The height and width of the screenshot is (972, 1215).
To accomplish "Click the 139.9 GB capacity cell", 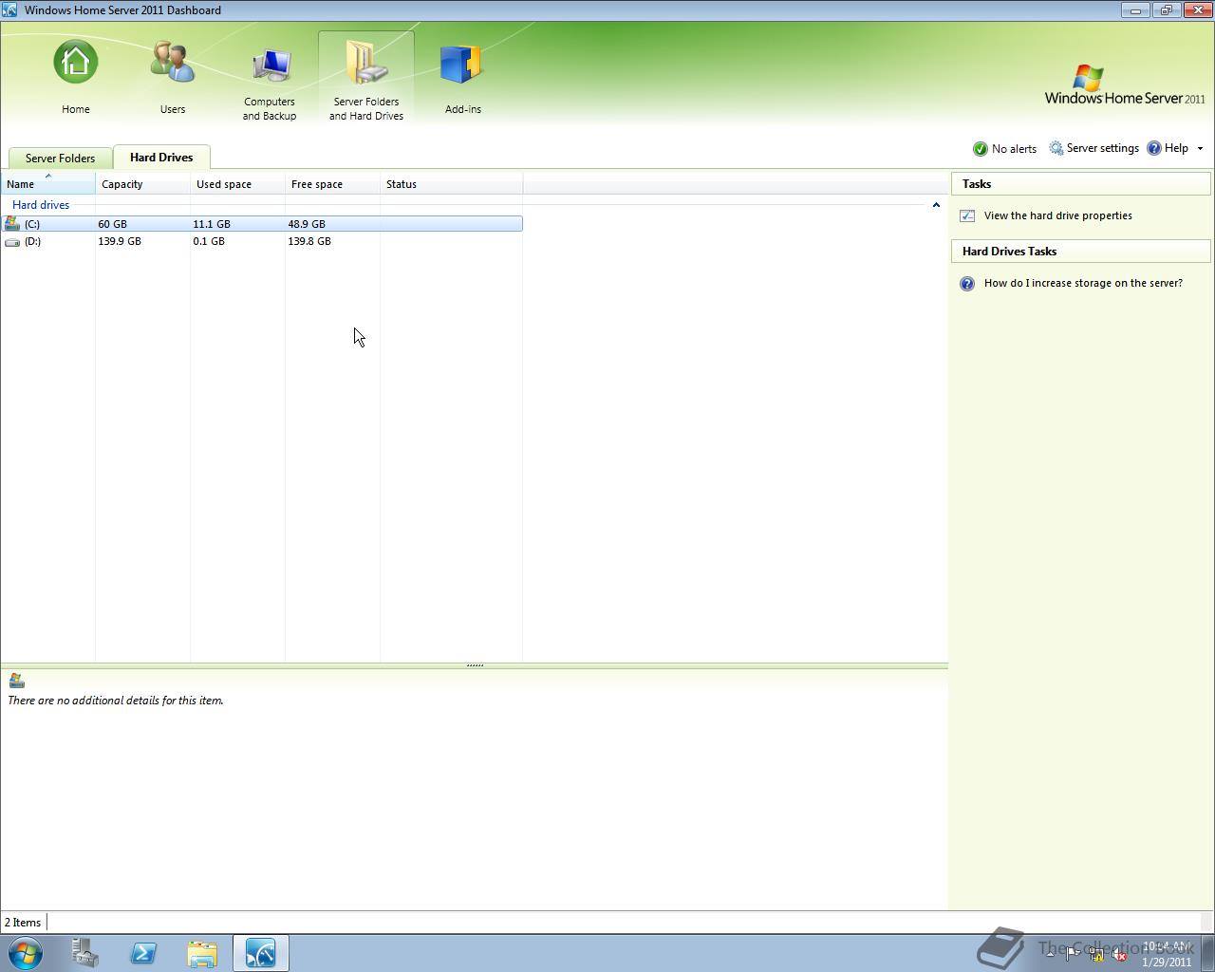I will click(120, 241).
